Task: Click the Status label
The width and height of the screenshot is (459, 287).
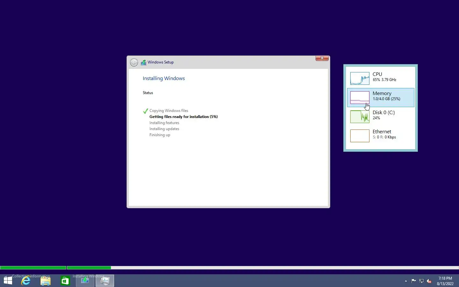Action: click(148, 93)
